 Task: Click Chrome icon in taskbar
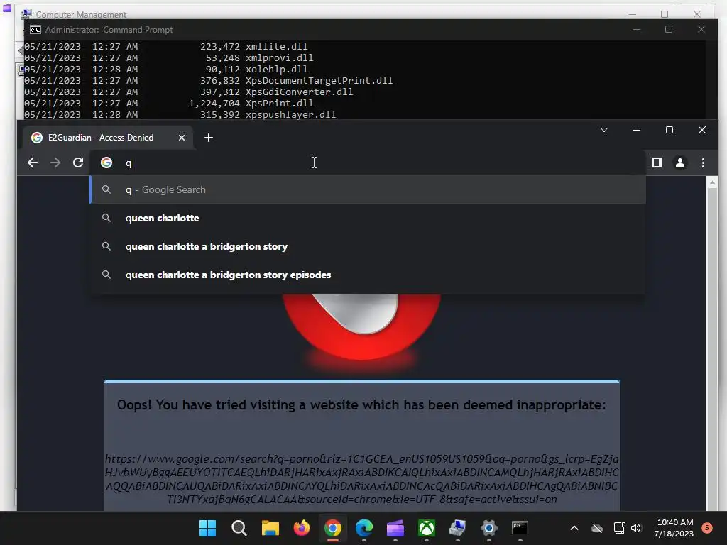click(x=333, y=528)
